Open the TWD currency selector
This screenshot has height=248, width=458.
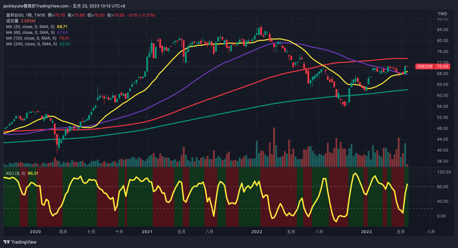point(442,14)
